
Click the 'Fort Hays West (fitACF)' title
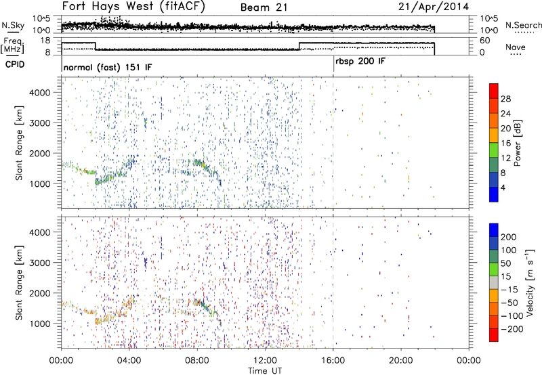pos(133,6)
